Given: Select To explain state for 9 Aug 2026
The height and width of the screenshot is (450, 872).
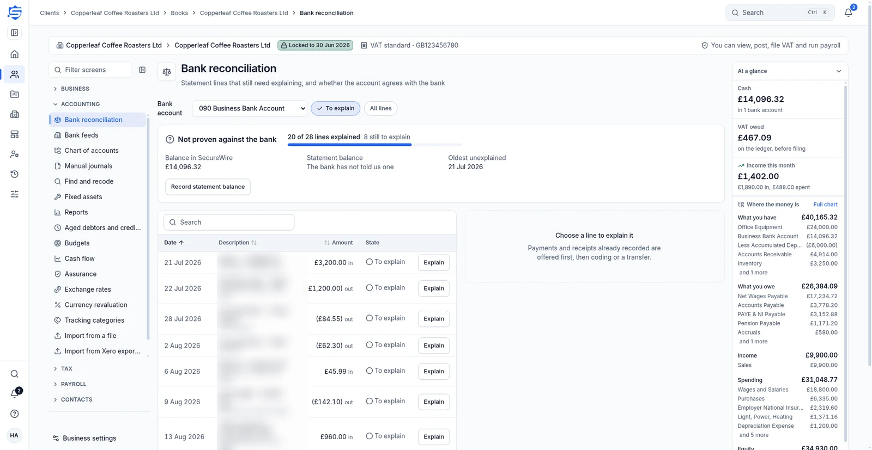Looking at the screenshot, I should [x=385, y=401].
